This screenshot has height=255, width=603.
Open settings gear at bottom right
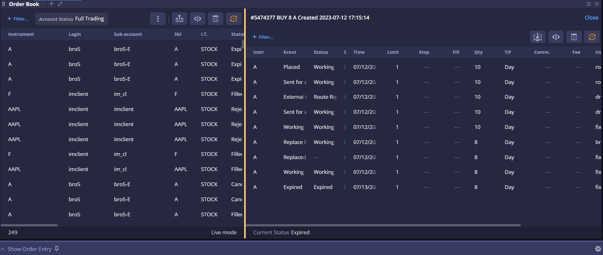click(x=598, y=249)
